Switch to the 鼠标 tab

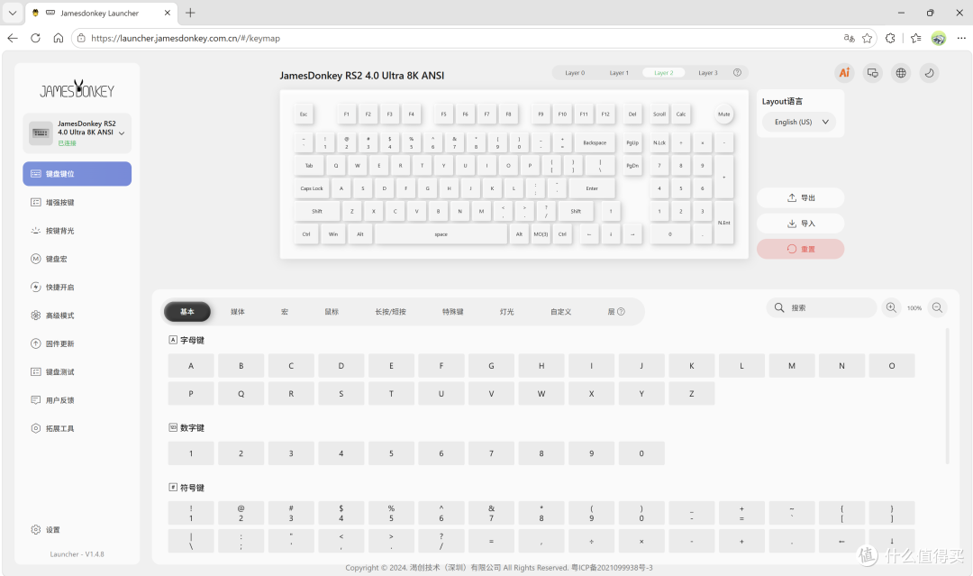(332, 312)
